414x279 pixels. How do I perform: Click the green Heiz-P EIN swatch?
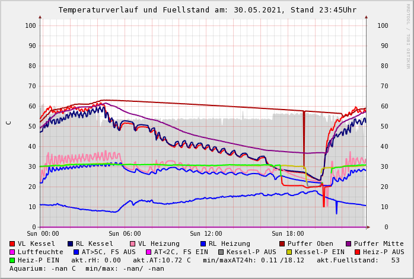12,260
